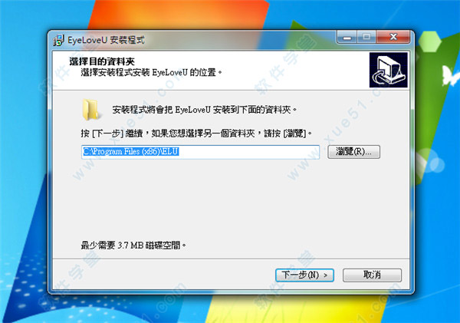Click the blank grey area below the path field
Viewport: 460px width, 323px height.
[231, 199]
